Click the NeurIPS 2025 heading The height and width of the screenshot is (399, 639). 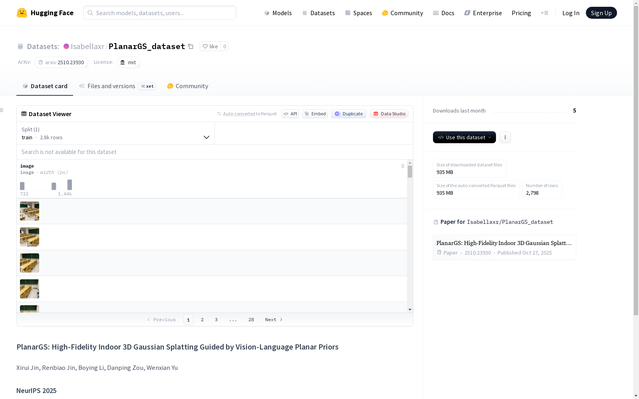36,391
